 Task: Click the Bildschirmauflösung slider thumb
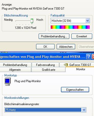pyautogui.click(x=32, y=21)
